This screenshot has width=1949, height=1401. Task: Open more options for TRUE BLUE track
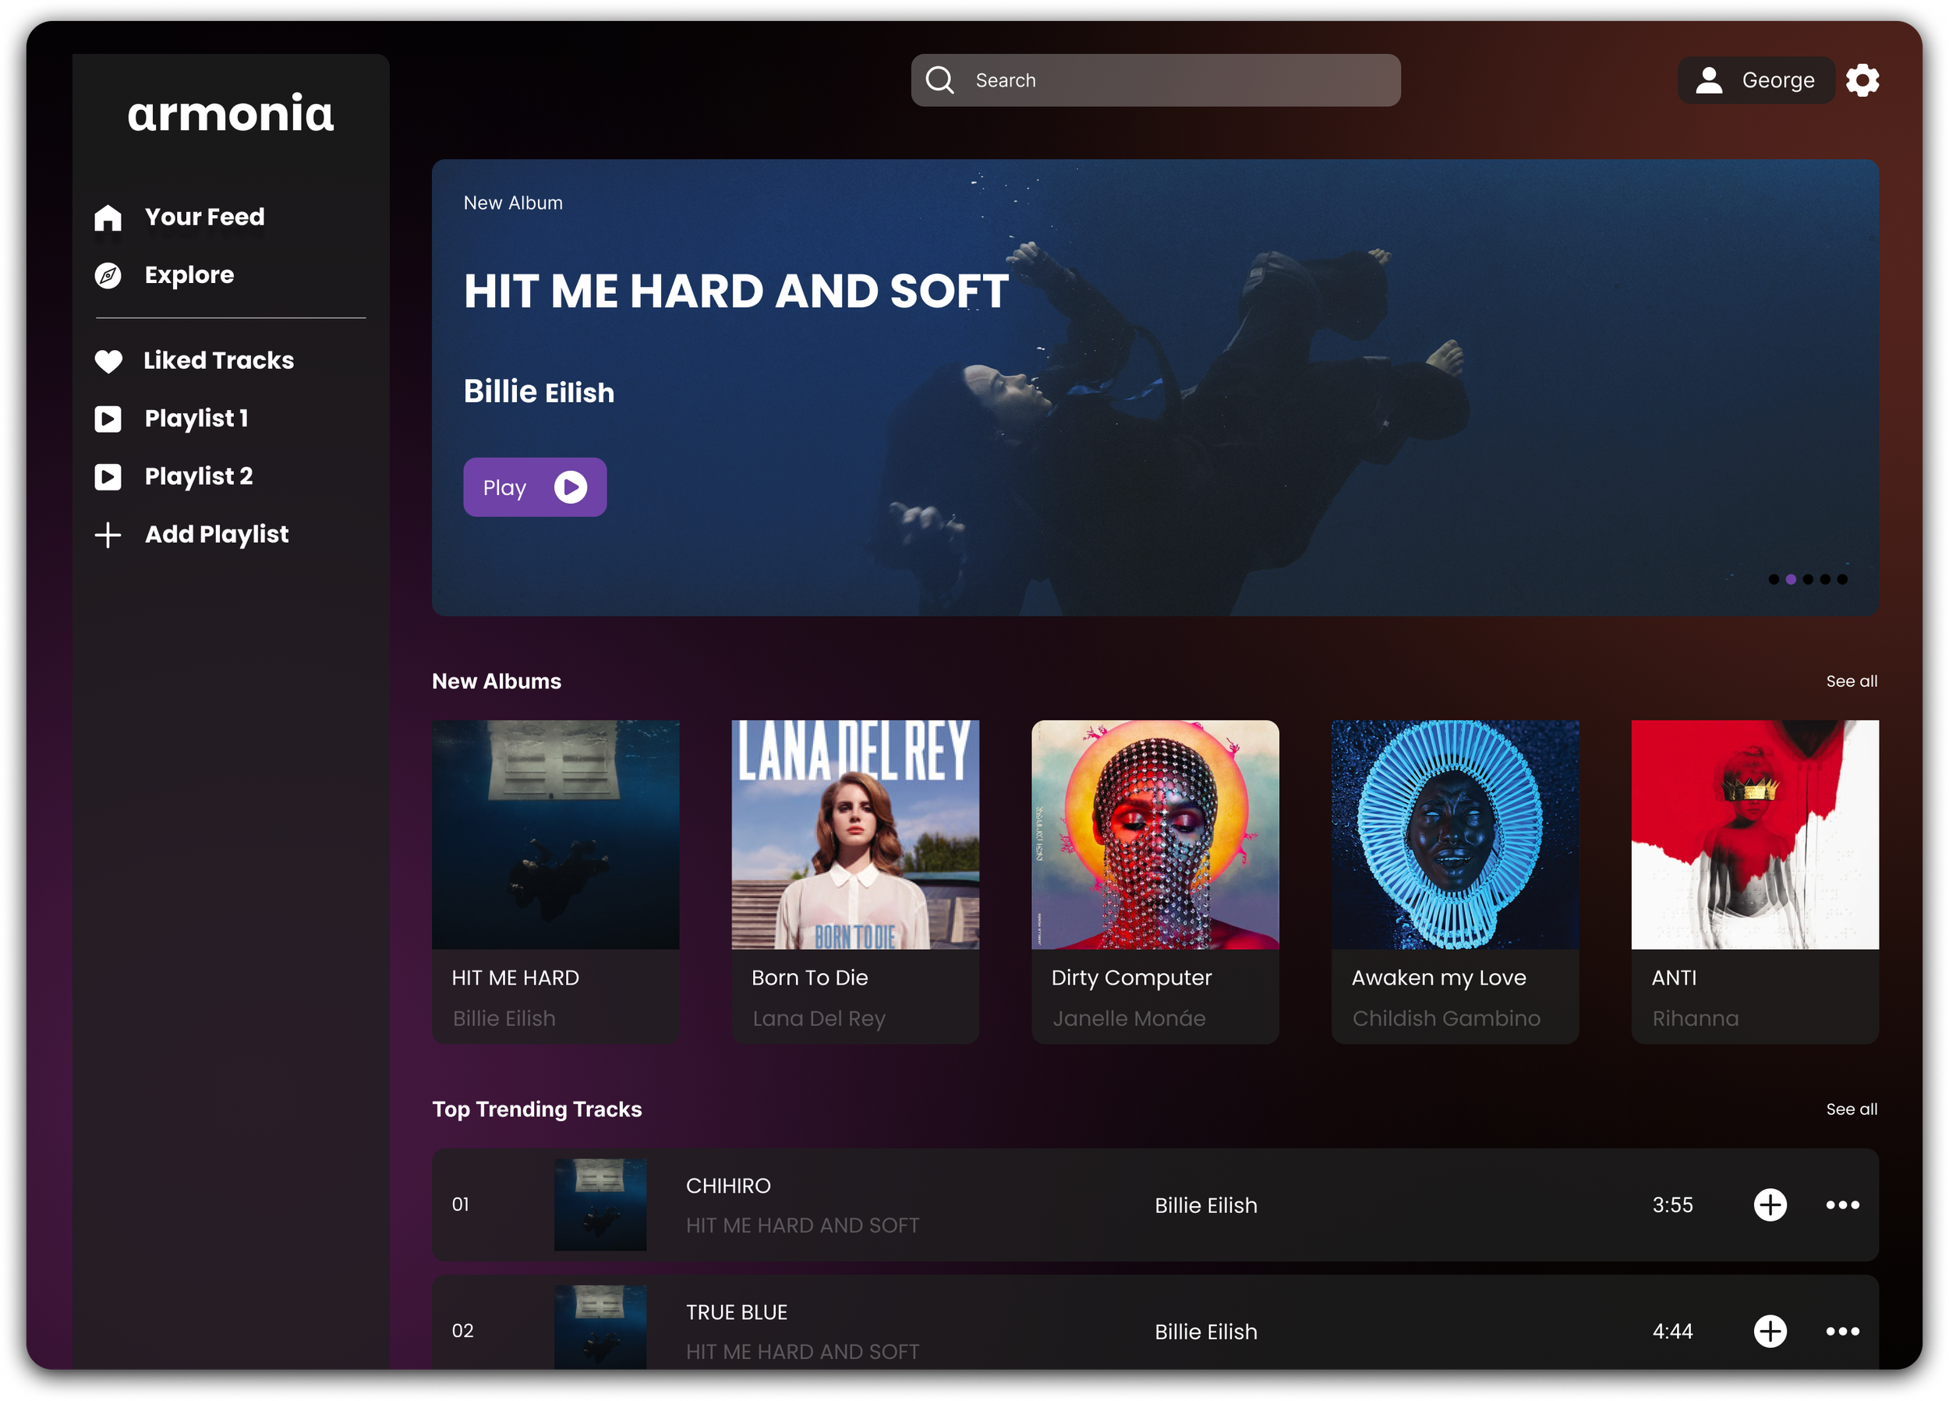[1842, 1331]
